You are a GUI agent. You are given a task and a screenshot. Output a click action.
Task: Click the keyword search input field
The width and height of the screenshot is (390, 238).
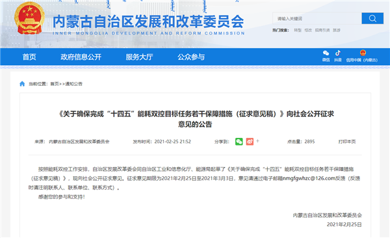click(317, 18)
